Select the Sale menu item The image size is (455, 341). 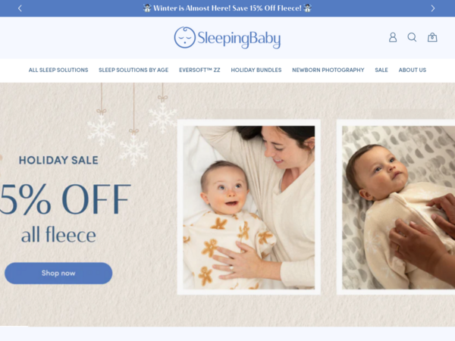(381, 70)
